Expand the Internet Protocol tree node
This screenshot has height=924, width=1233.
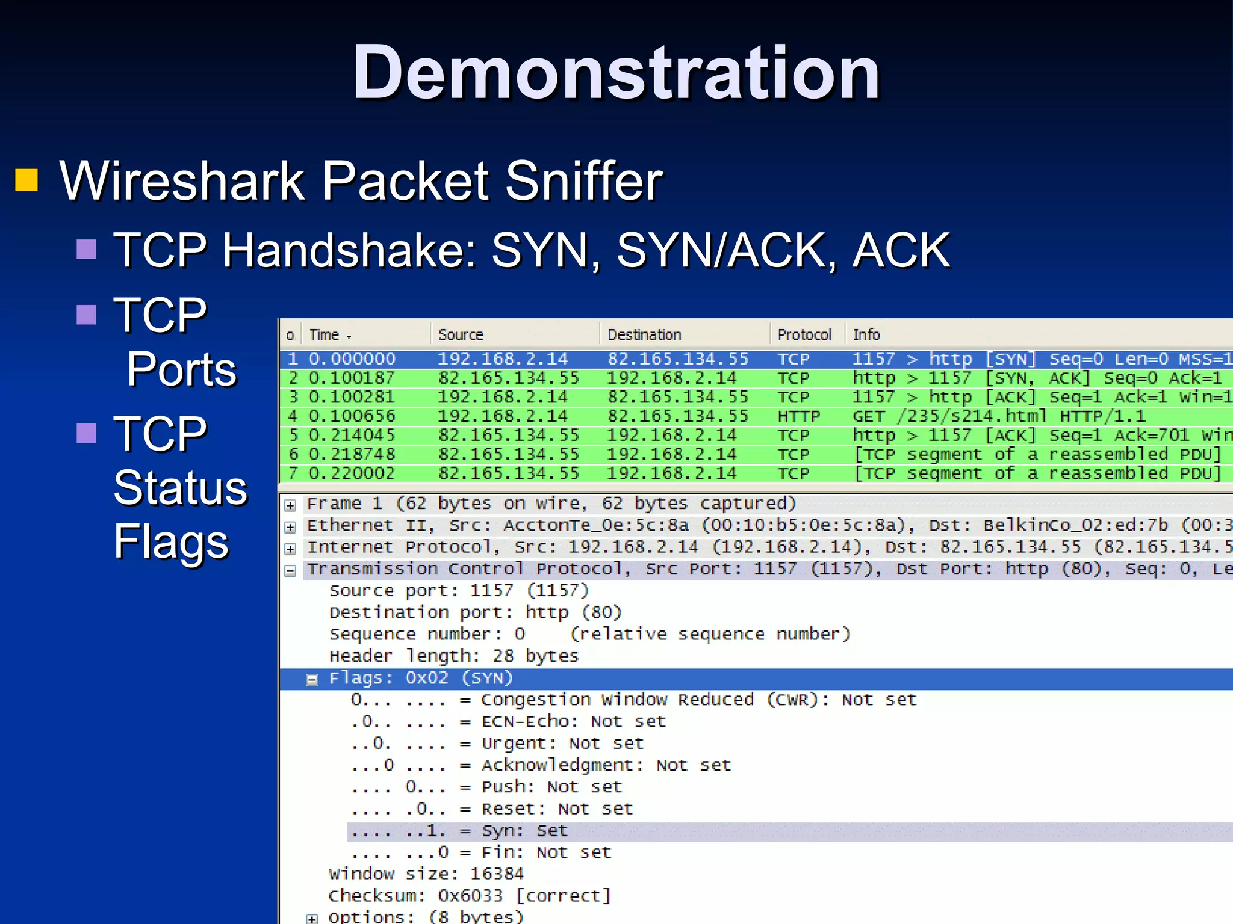[290, 549]
